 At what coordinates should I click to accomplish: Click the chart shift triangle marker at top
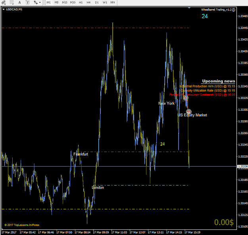pyautogui.click(x=189, y=8)
